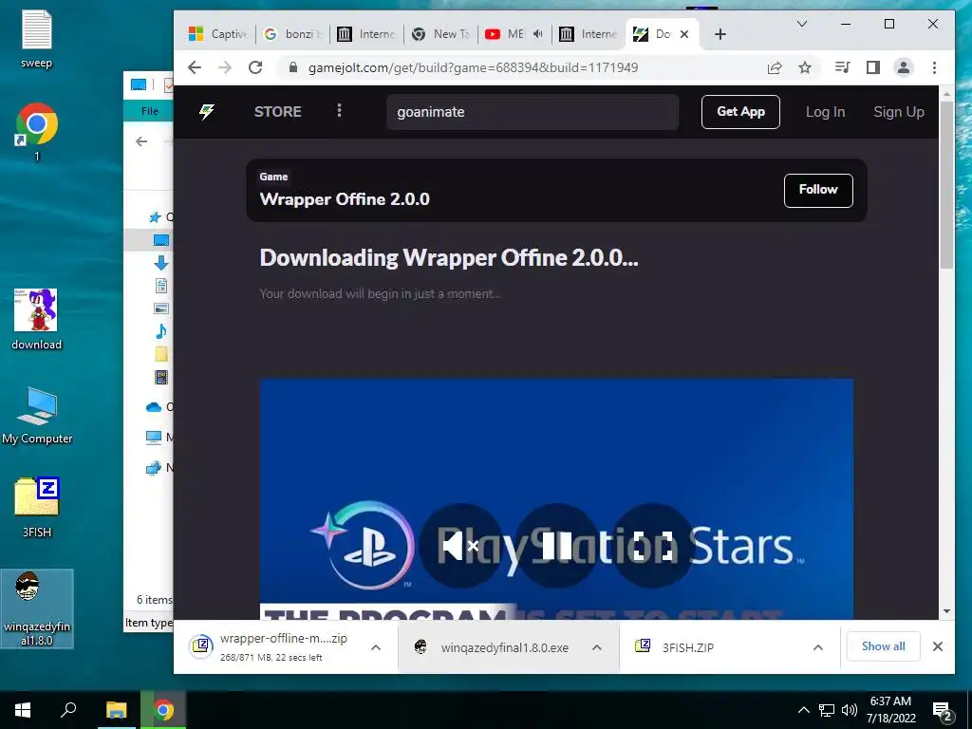Click the Get App button
Screen dimensions: 972x729
click(x=740, y=112)
